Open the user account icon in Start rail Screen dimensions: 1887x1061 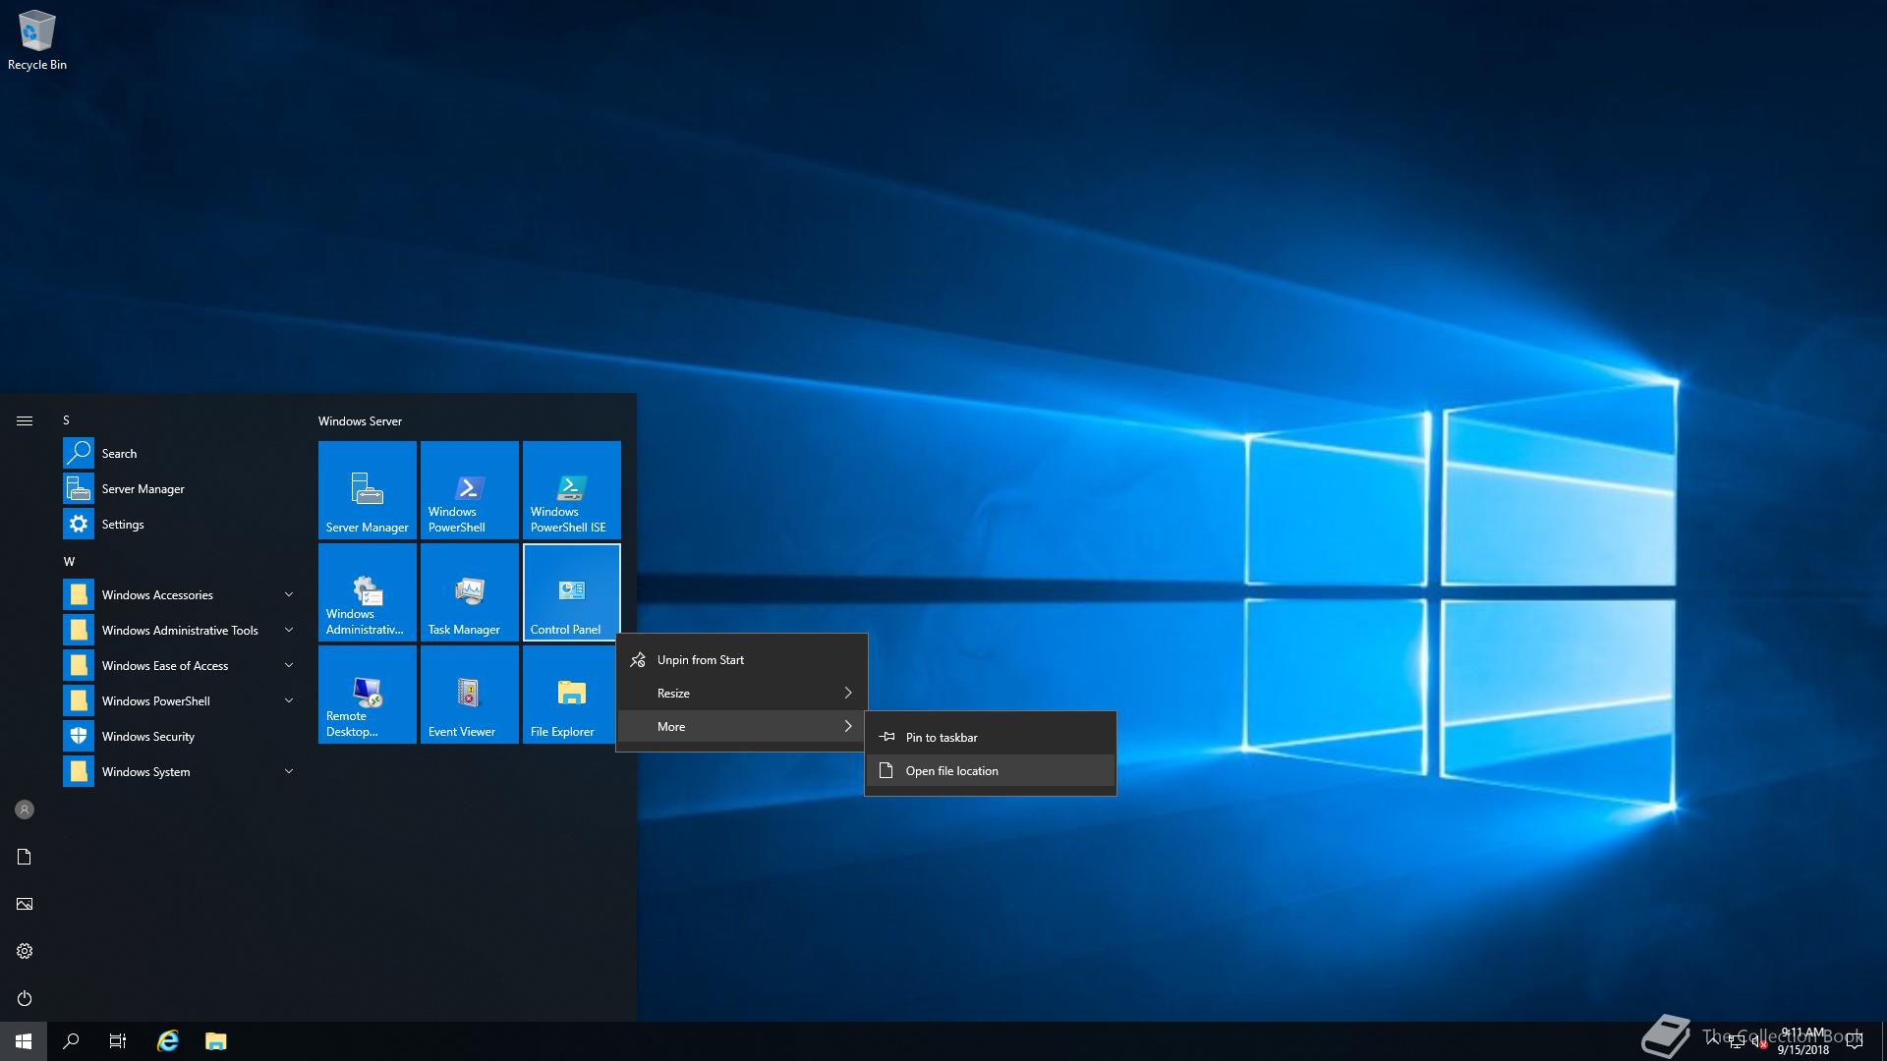pyautogui.click(x=25, y=810)
